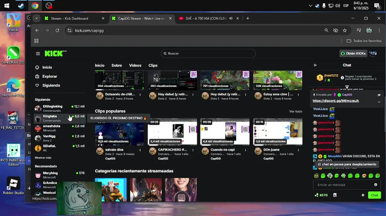Open the emoji picker in chat input

375,185
